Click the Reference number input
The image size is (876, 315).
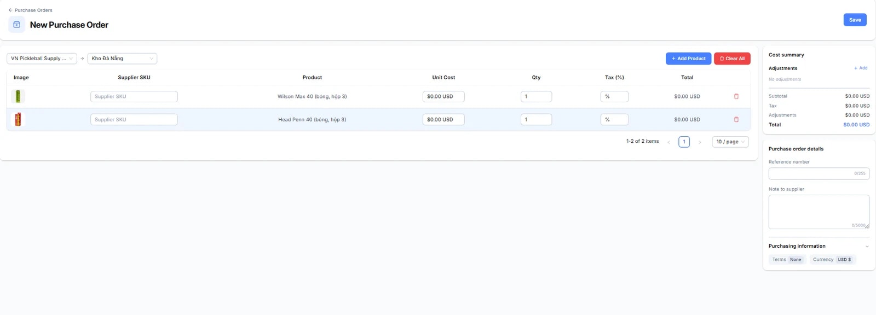click(819, 173)
